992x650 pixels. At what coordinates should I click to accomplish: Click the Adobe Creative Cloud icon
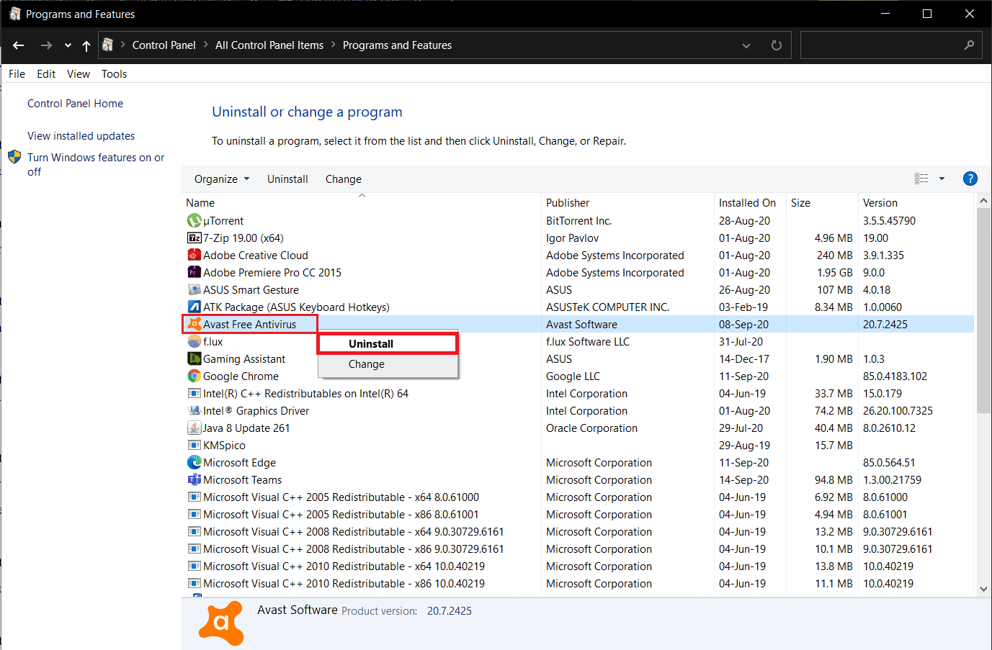point(195,255)
